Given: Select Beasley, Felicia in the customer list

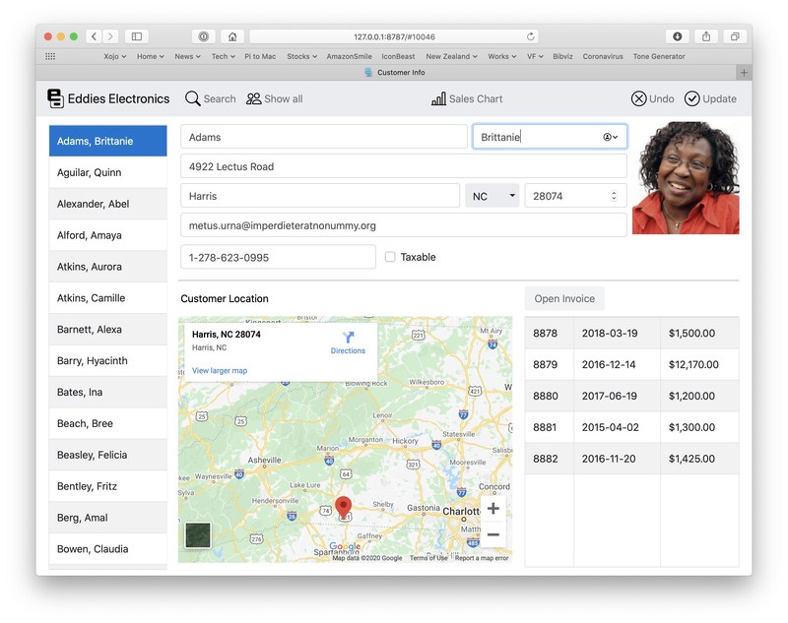Looking at the screenshot, I should coord(108,455).
